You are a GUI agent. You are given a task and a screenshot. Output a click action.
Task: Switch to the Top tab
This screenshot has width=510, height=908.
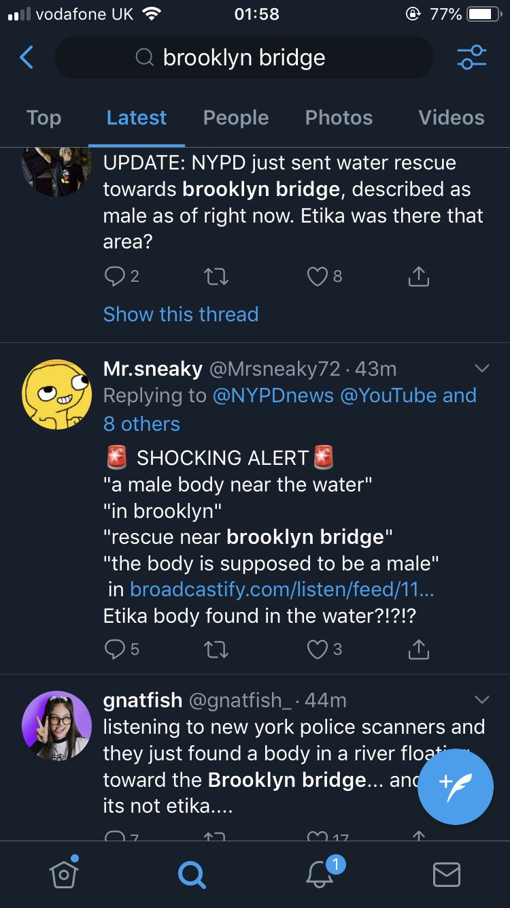tap(44, 117)
